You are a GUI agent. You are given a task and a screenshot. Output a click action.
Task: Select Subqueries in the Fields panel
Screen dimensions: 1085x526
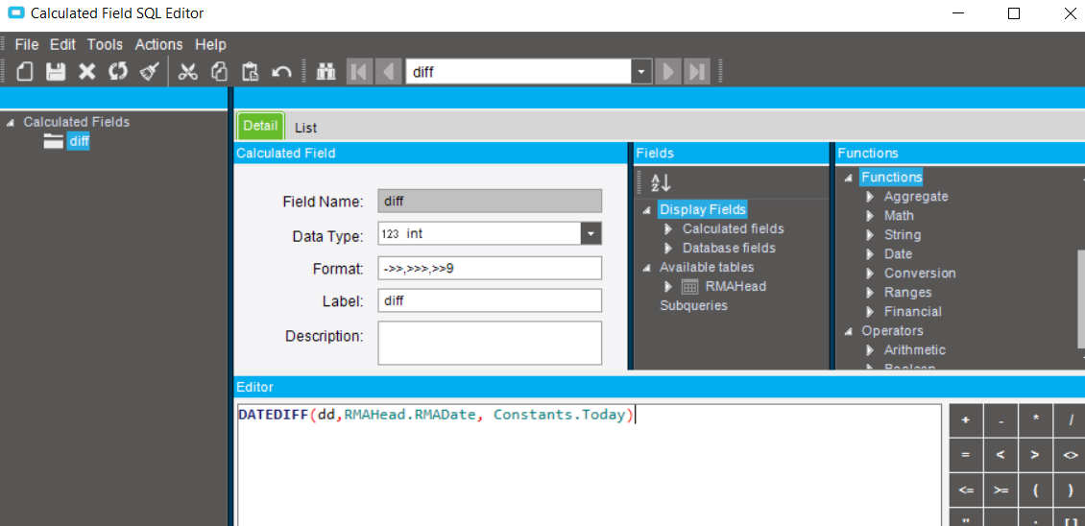coord(693,306)
